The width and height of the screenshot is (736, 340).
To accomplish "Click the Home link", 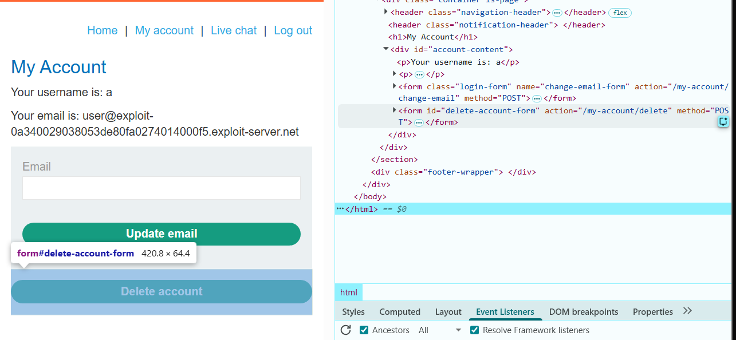I will click(103, 30).
